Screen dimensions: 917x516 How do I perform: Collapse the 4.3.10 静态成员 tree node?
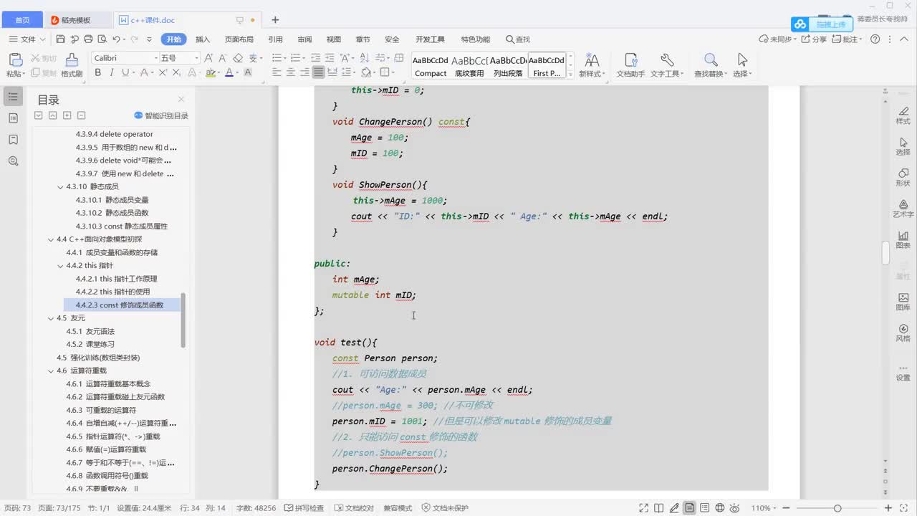coord(60,186)
